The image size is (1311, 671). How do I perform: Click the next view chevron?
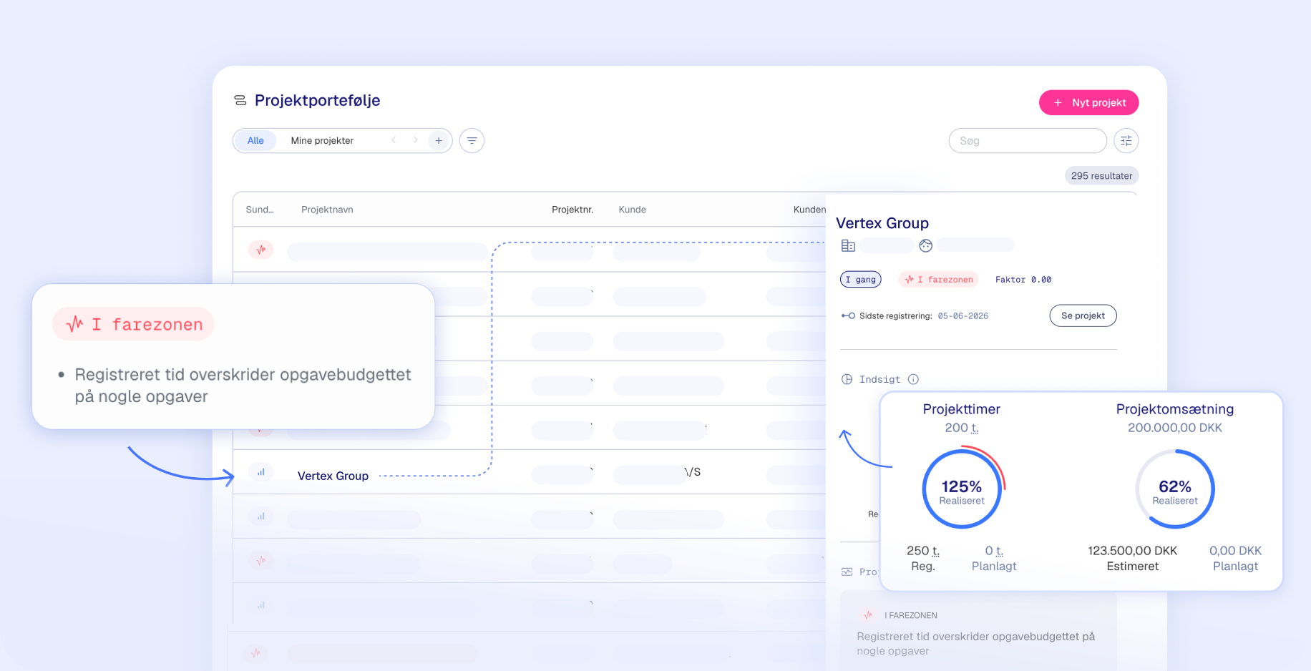coord(415,140)
